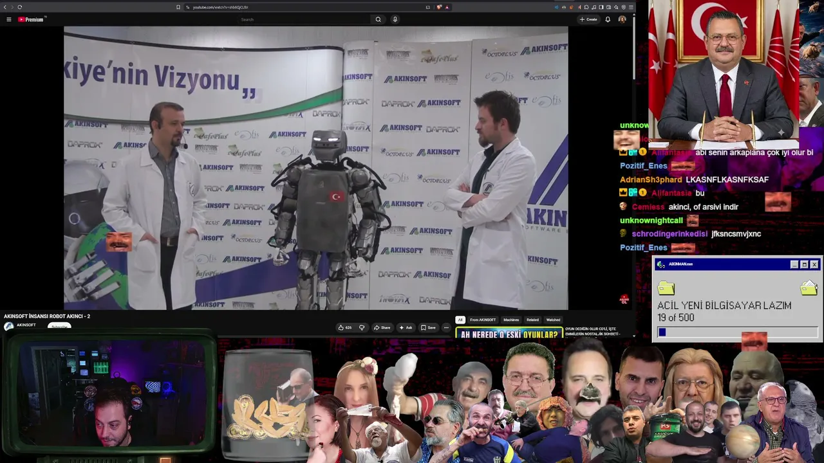Click the robot video player to pause
824x463 pixels.
coord(315,168)
